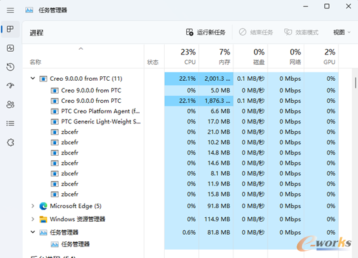This screenshot has width=358, height=258.
Task: Toggle 效率模式 (Efficiency mode)
Action: point(301,32)
